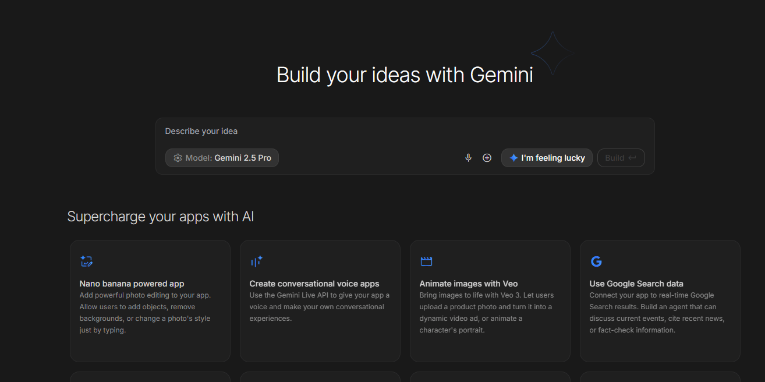
Task: Click the microphone voice input icon
Action: click(x=468, y=158)
